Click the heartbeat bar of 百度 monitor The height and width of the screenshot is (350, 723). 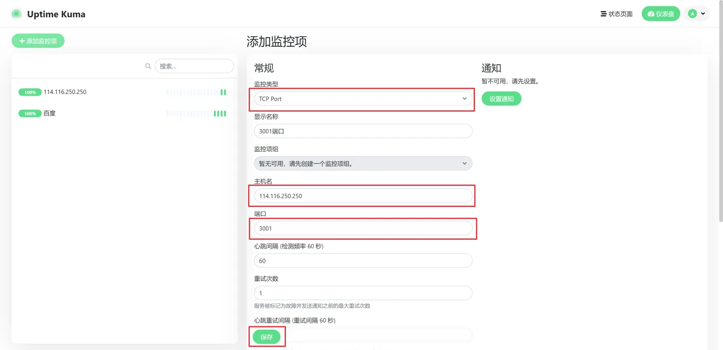(x=197, y=114)
